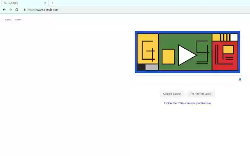The image size is (250, 156).
Task: Open a new tab with the plus icon
Action: tap(53, 3)
